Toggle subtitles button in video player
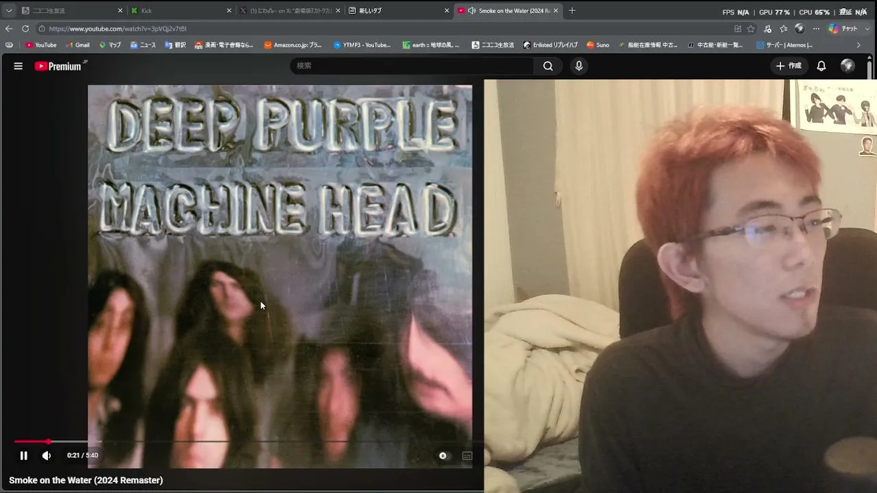The image size is (877, 493). point(467,455)
